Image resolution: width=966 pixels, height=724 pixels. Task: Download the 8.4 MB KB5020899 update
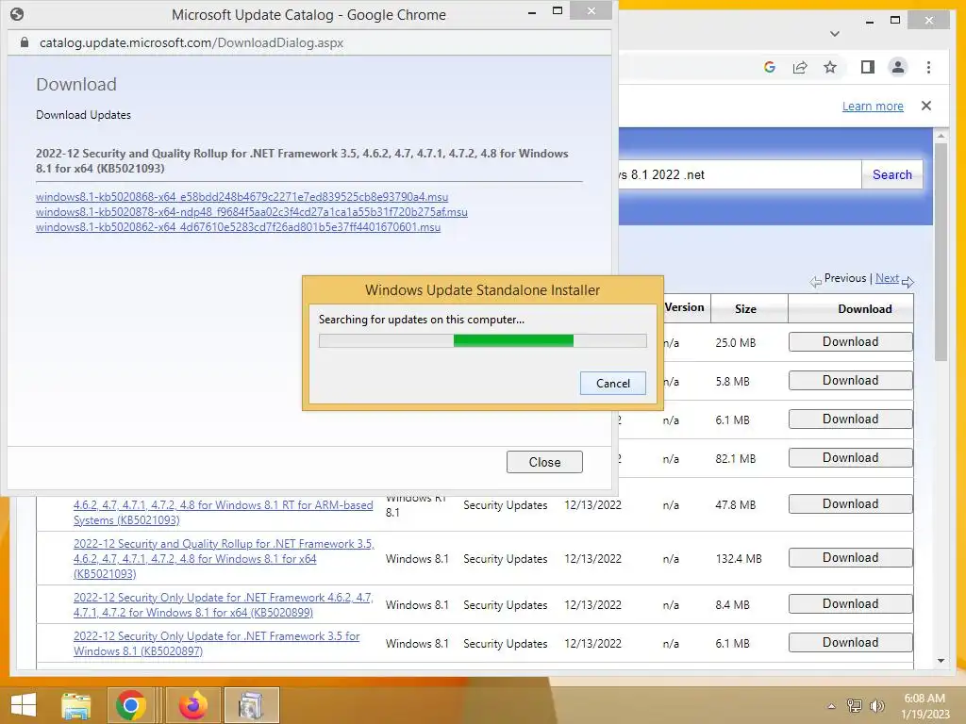click(850, 603)
